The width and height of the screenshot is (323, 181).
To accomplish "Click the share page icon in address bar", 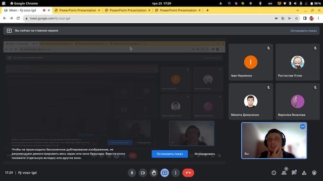I will 290,19.
